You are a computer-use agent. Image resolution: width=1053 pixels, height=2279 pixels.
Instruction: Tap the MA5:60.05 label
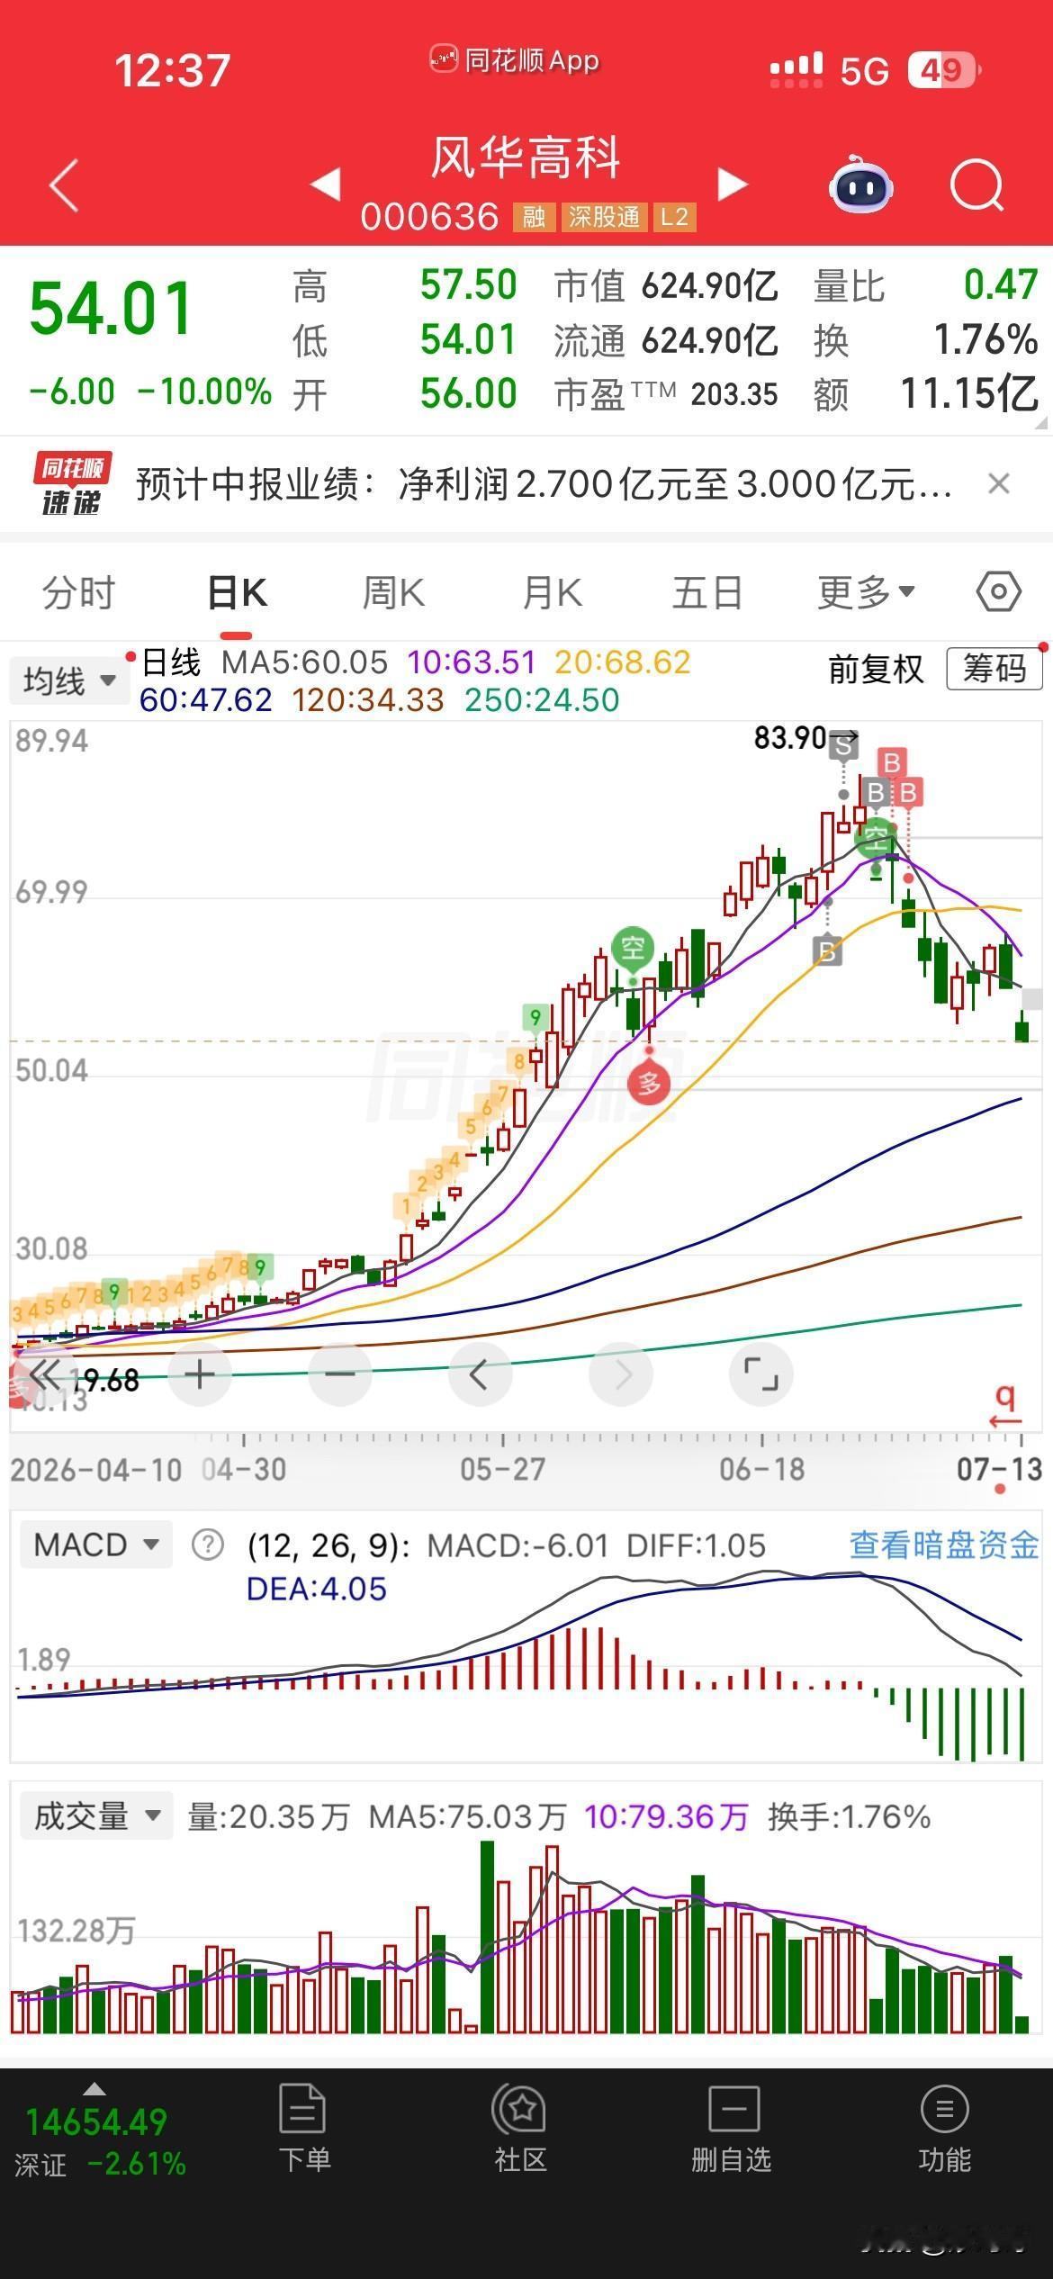pos(304,662)
